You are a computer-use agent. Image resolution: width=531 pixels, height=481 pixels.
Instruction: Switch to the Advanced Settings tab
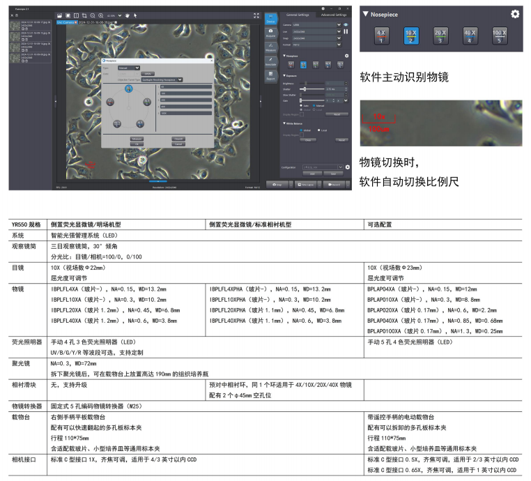334,15
